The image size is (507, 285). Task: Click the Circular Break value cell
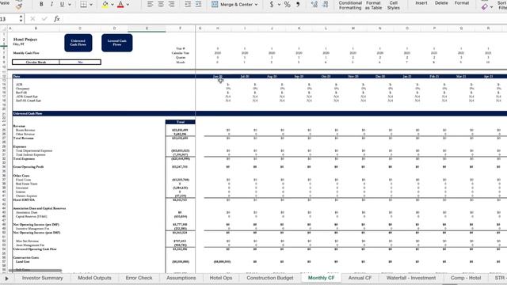tap(80, 62)
